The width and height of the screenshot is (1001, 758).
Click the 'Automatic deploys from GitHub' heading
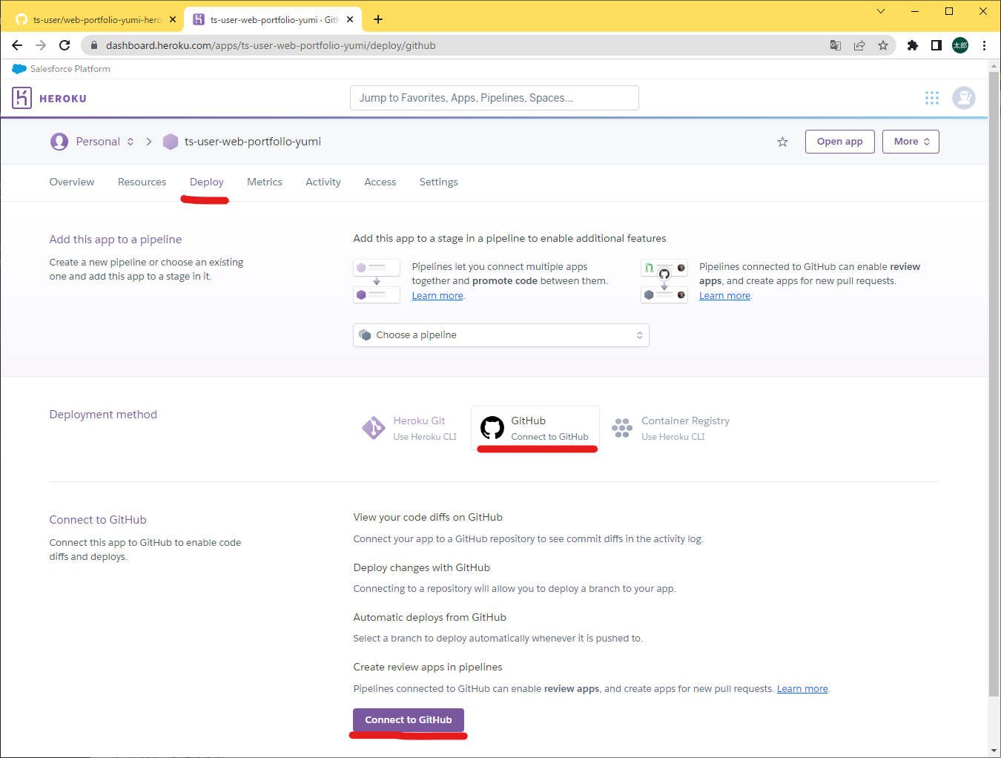point(430,618)
